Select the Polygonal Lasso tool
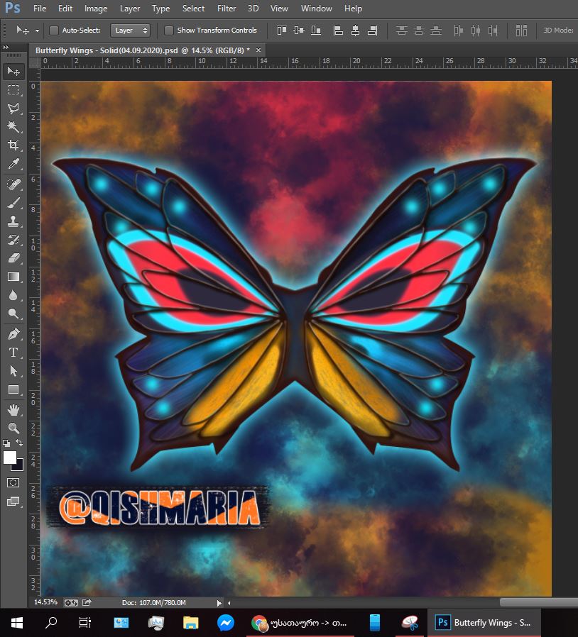578x637 pixels. click(x=13, y=108)
